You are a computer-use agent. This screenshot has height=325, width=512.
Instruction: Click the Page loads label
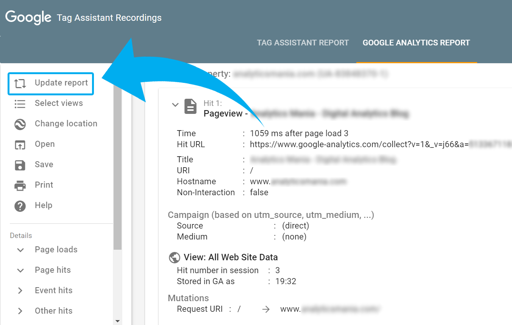tap(56, 250)
